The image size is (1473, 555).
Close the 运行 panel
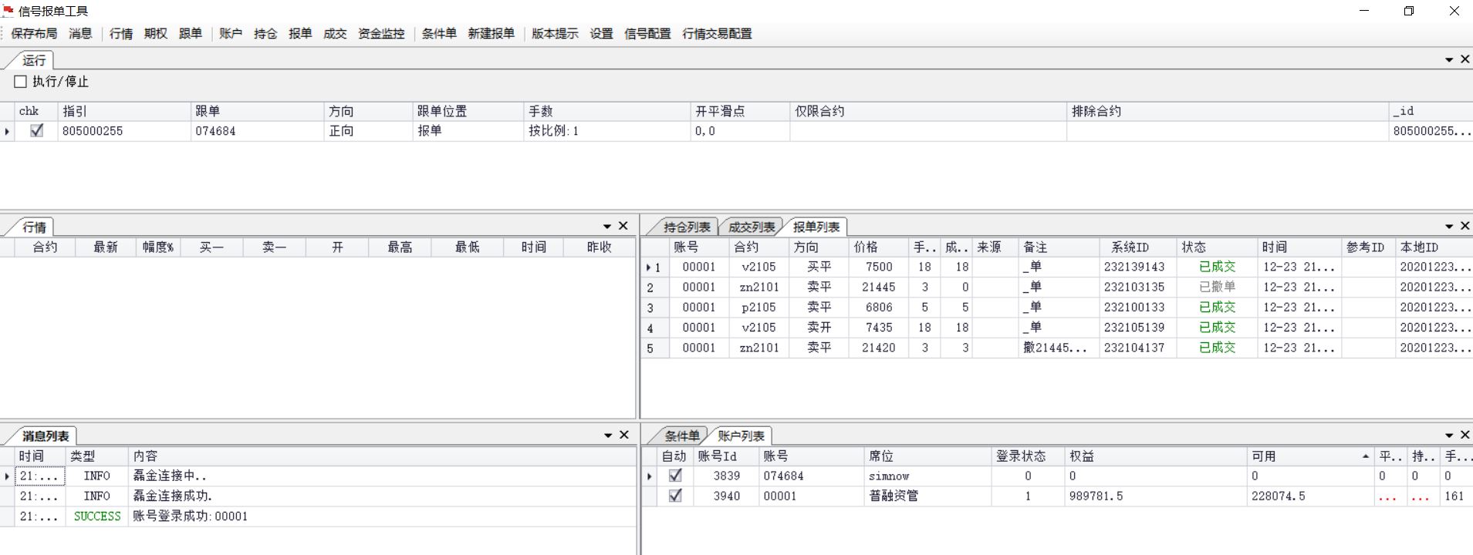pyautogui.click(x=1465, y=59)
